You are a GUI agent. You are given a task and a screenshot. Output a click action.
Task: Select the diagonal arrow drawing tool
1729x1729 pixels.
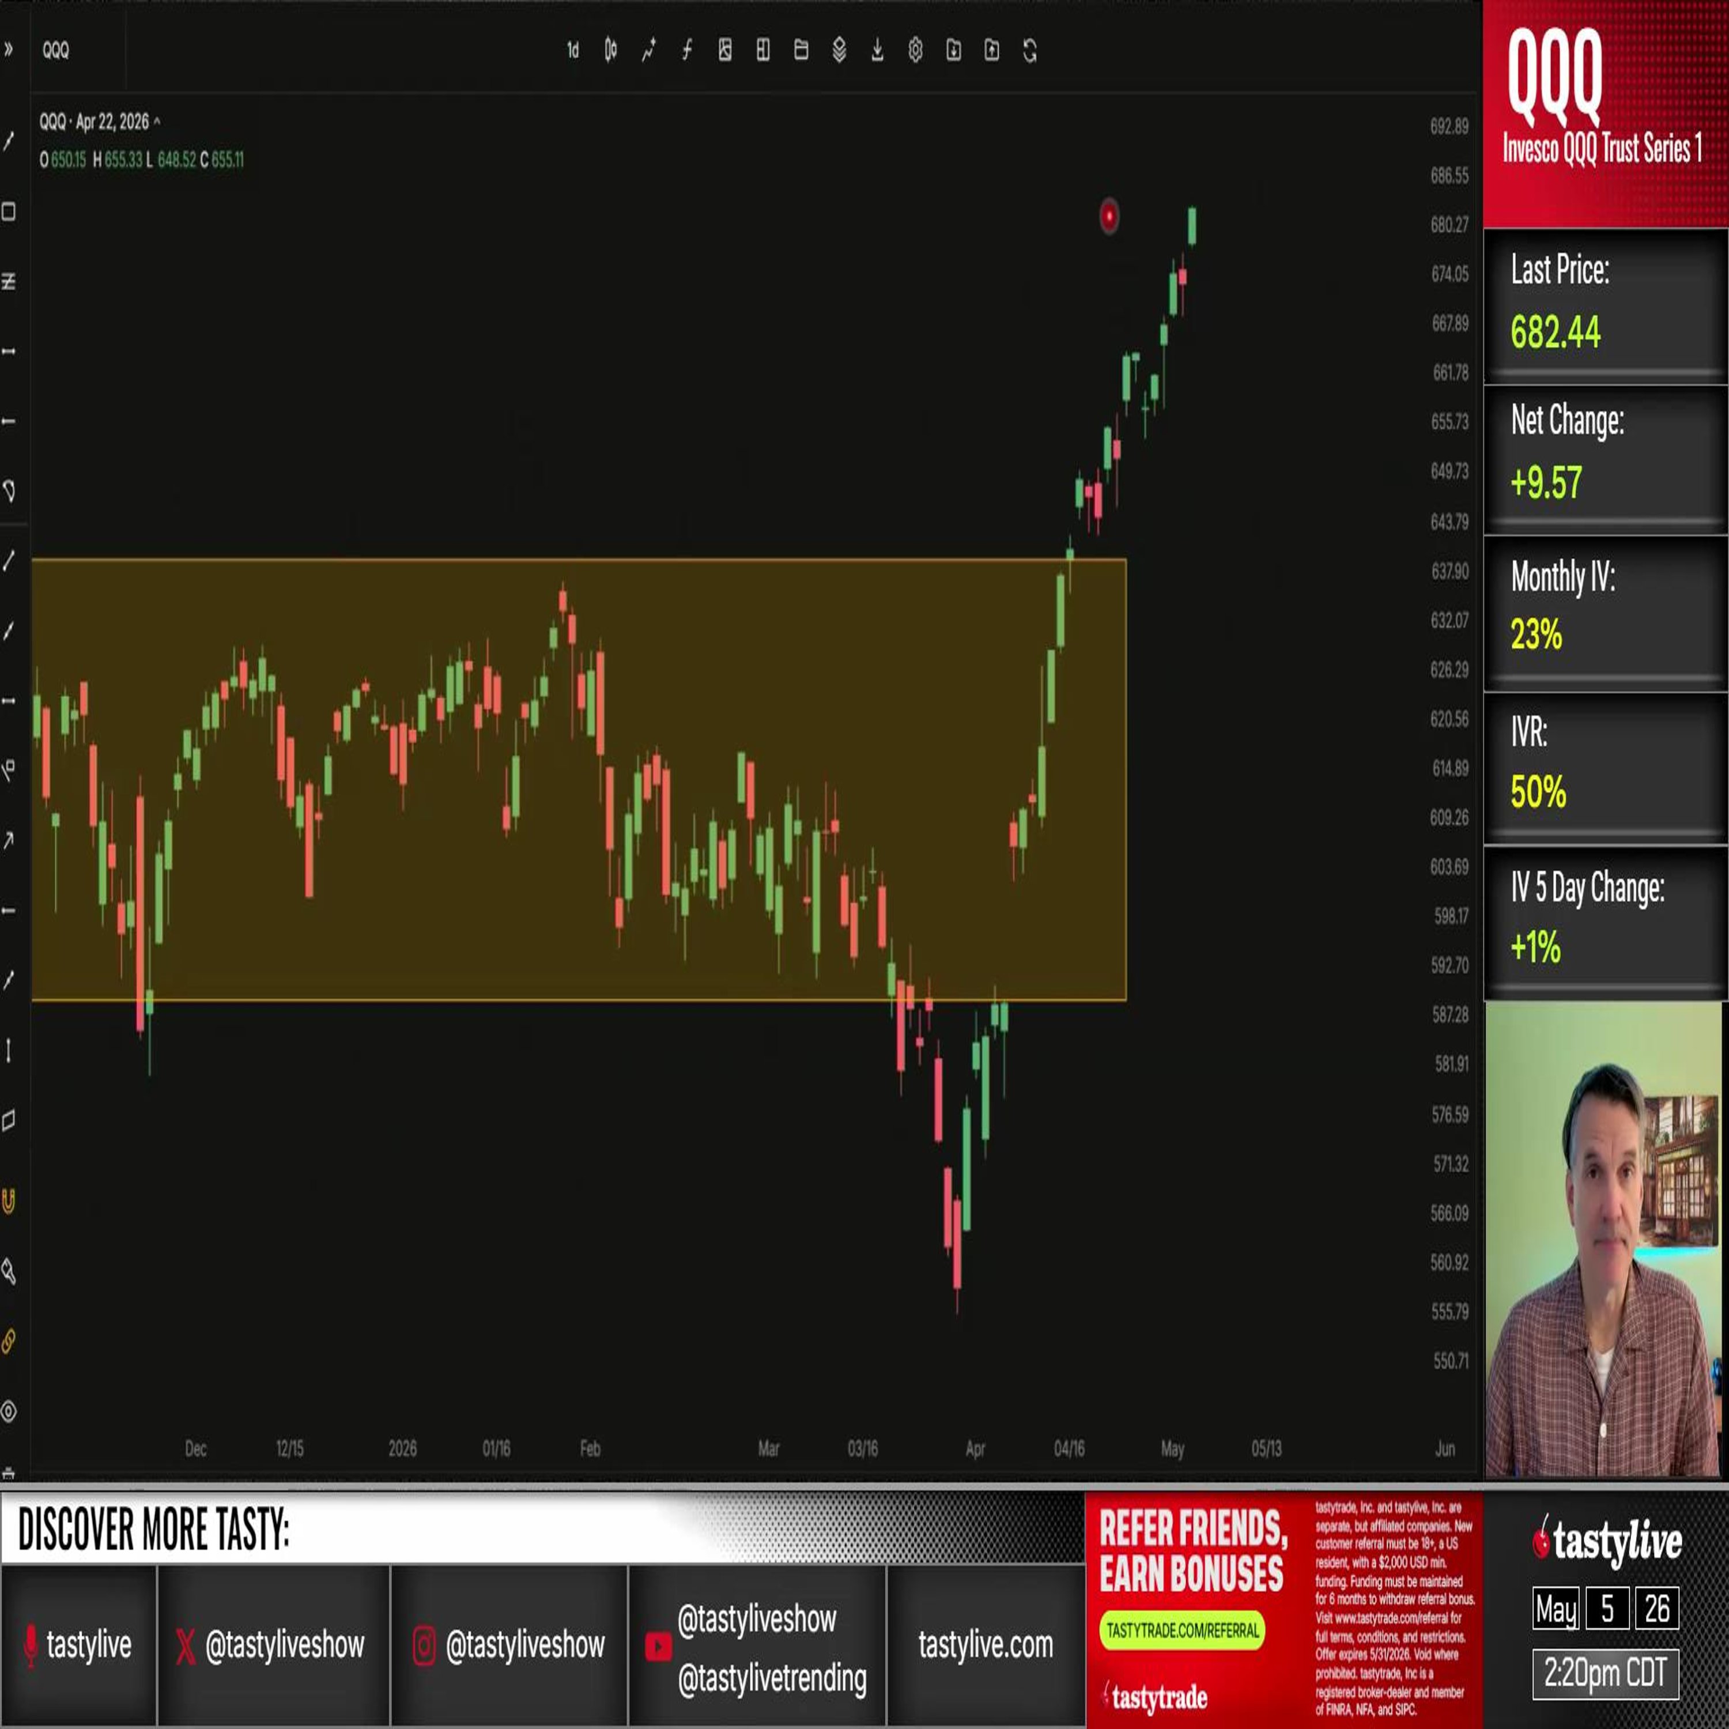click(x=9, y=840)
